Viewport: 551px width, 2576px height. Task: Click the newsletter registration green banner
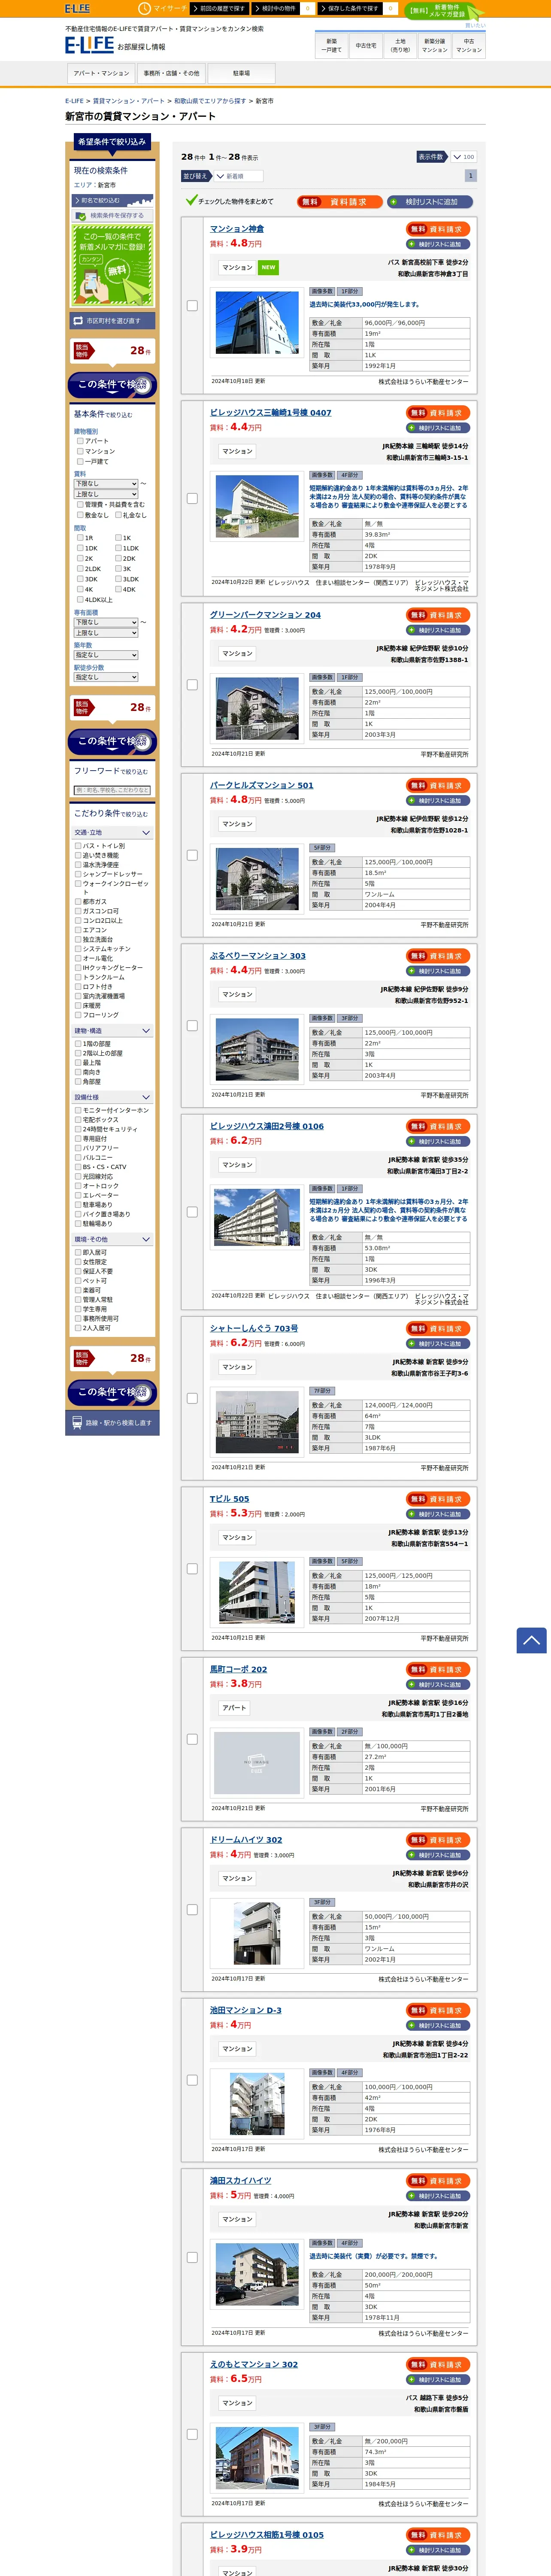coord(112,264)
